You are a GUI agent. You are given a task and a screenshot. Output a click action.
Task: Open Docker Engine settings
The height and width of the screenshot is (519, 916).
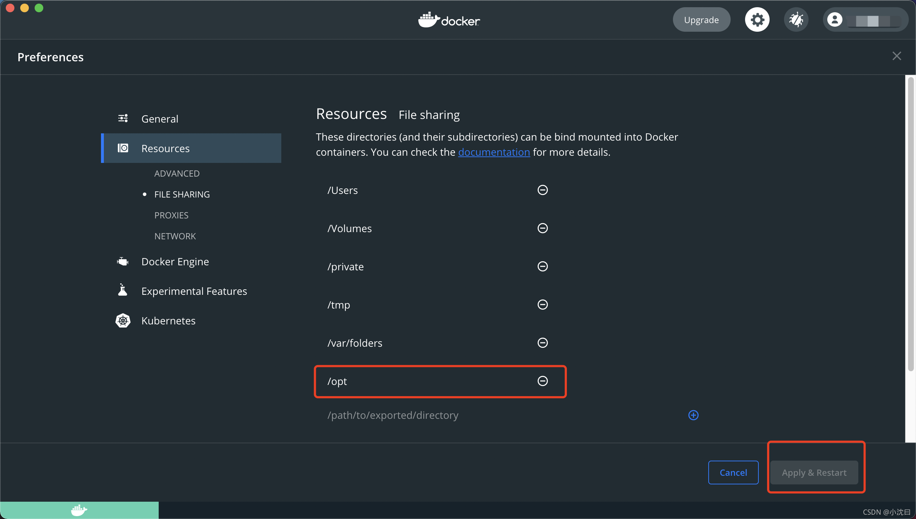175,262
